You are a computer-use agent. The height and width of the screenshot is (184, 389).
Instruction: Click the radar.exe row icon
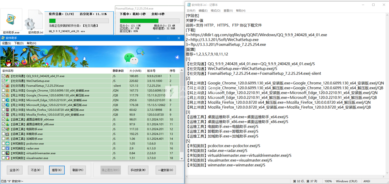(x=8, y=148)
